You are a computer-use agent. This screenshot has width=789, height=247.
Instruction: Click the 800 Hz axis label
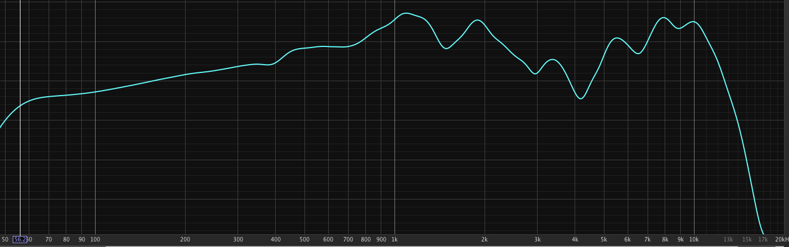coord(366,239)
